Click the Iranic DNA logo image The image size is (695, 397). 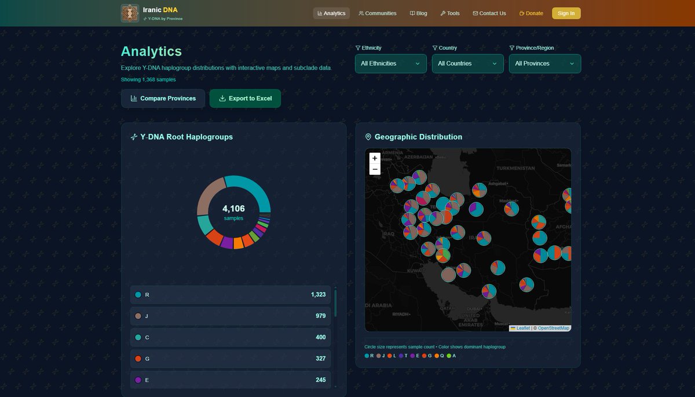(130, 13)
